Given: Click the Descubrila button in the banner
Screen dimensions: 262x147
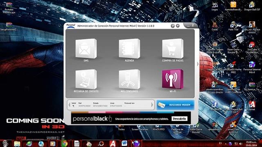Looking at the screenshot, I should pos(179,119).
